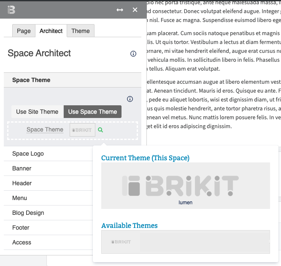Switch to the Architect tab
The image size is (281, 266).
point(51,31)
